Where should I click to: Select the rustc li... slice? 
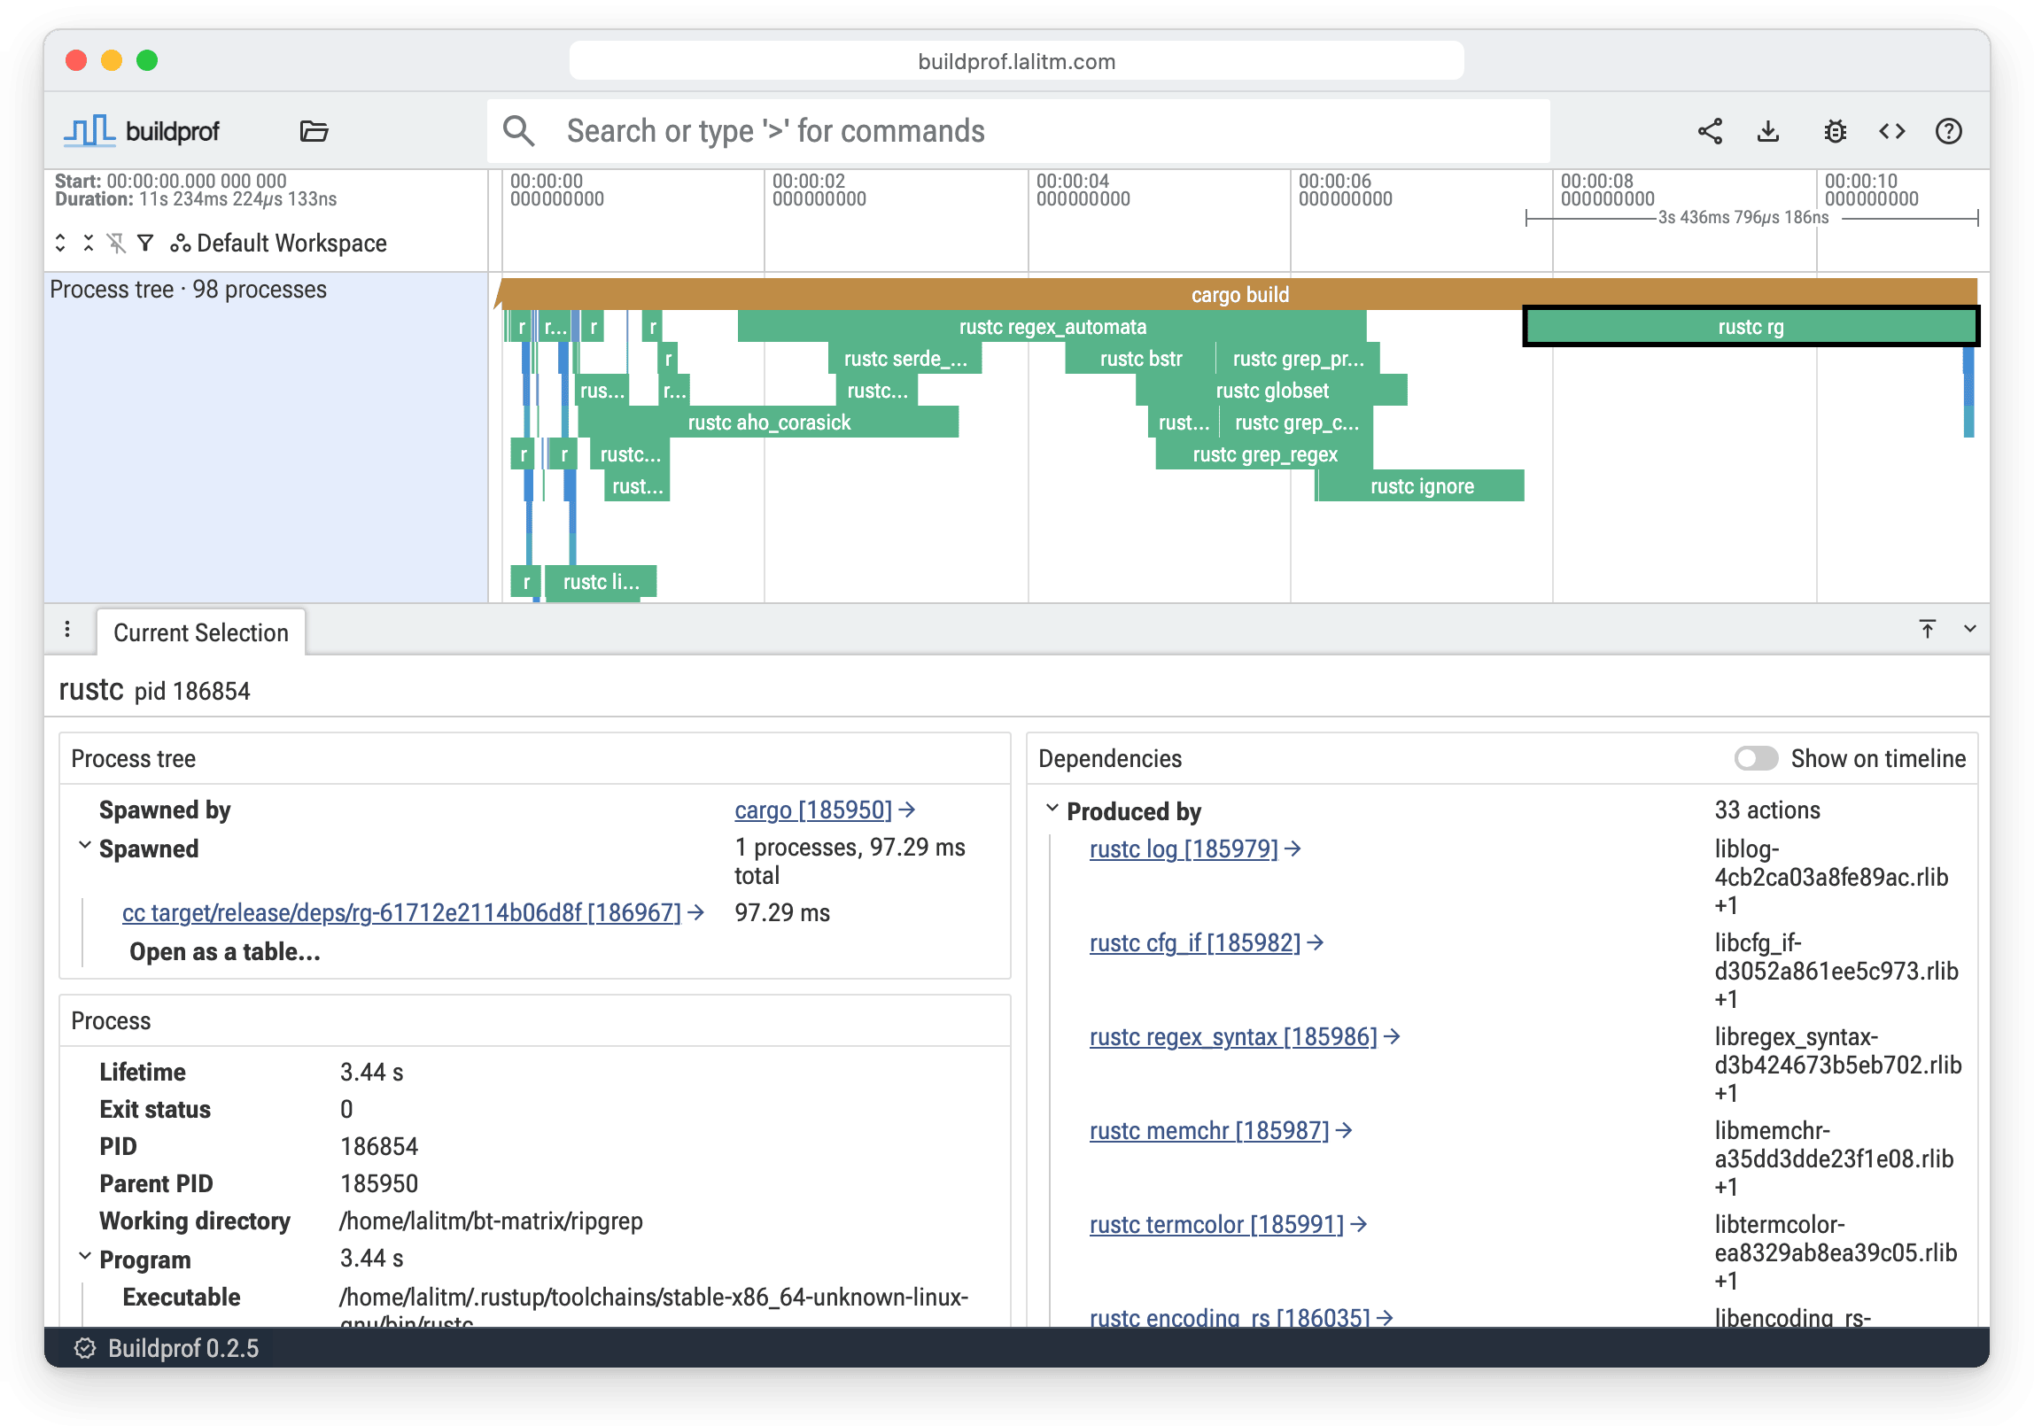[601, 582]
